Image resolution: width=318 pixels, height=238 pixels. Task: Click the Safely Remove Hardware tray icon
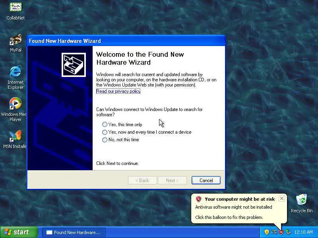pos(288,232)
